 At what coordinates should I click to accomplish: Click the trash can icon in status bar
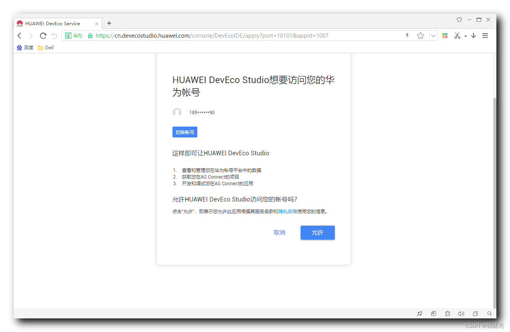click(x=447, y=314)
